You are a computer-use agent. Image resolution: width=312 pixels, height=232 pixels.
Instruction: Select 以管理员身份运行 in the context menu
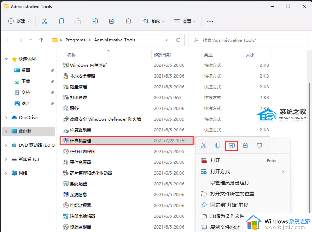pyautogui.click(x=243, y=183)
